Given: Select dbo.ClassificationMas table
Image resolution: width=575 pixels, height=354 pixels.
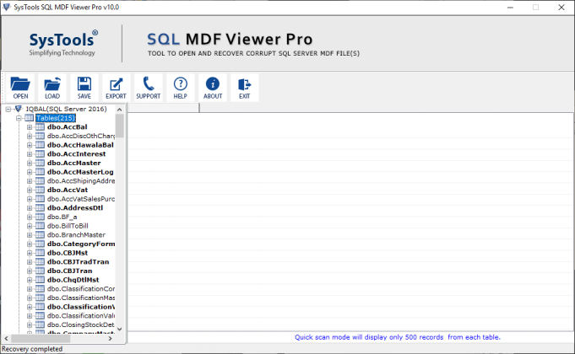Looking at the screenshot, I should (81, 298).
